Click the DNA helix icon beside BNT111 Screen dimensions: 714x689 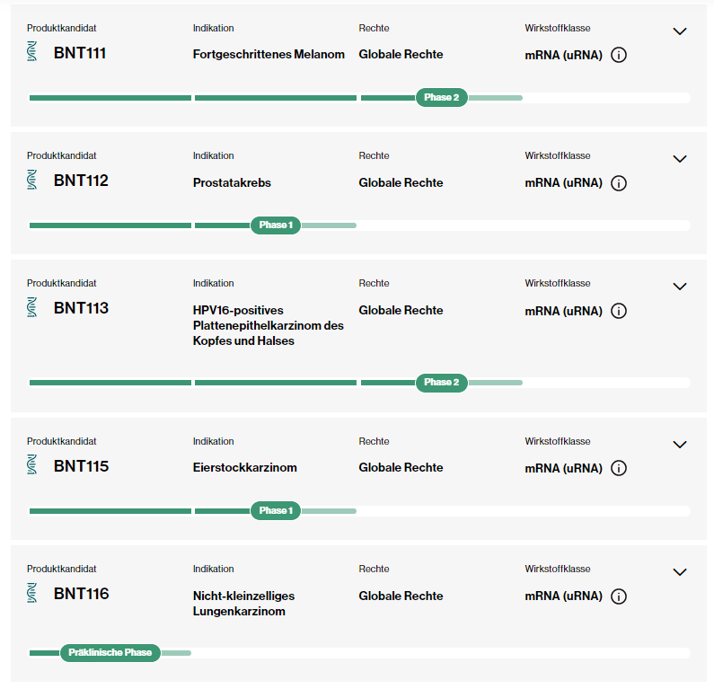[x=32, y=52]
